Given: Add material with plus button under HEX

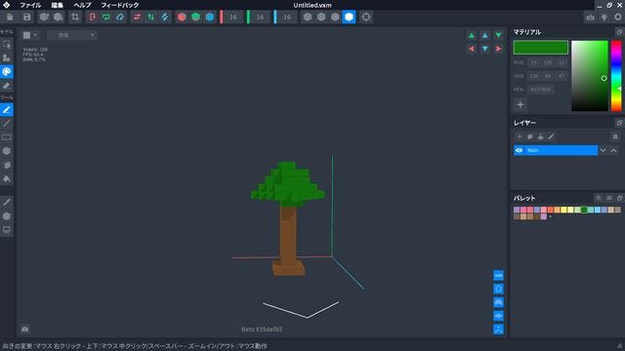Looking at the screenshot, I should pos(521,104).
